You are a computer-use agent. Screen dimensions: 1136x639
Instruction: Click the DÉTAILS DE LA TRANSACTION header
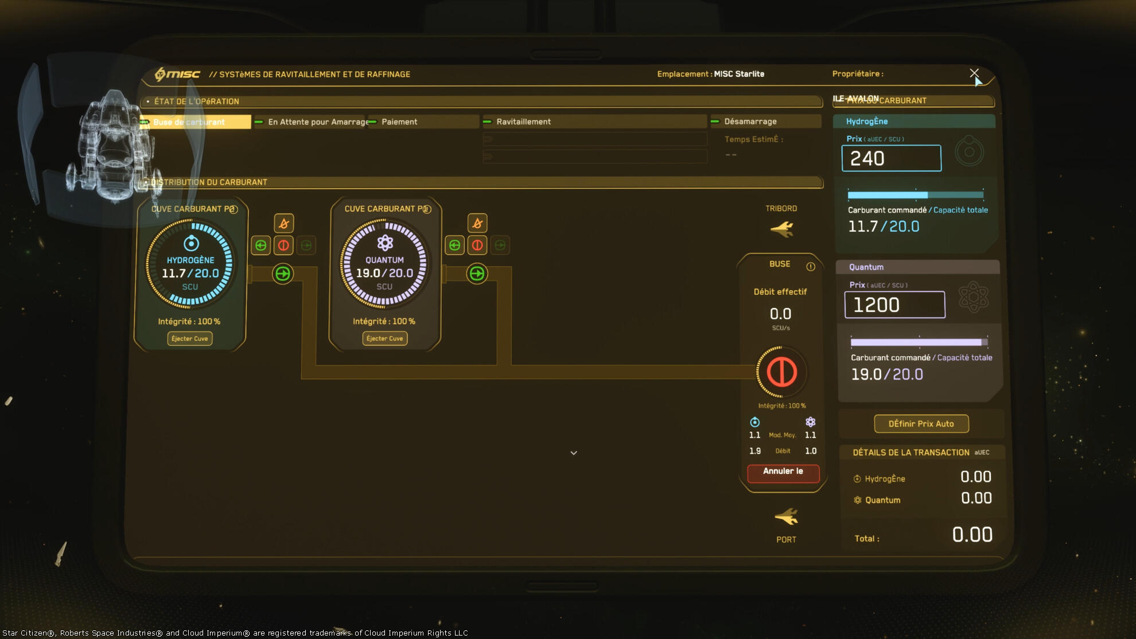pyautogui.click(x=921, y=453)
